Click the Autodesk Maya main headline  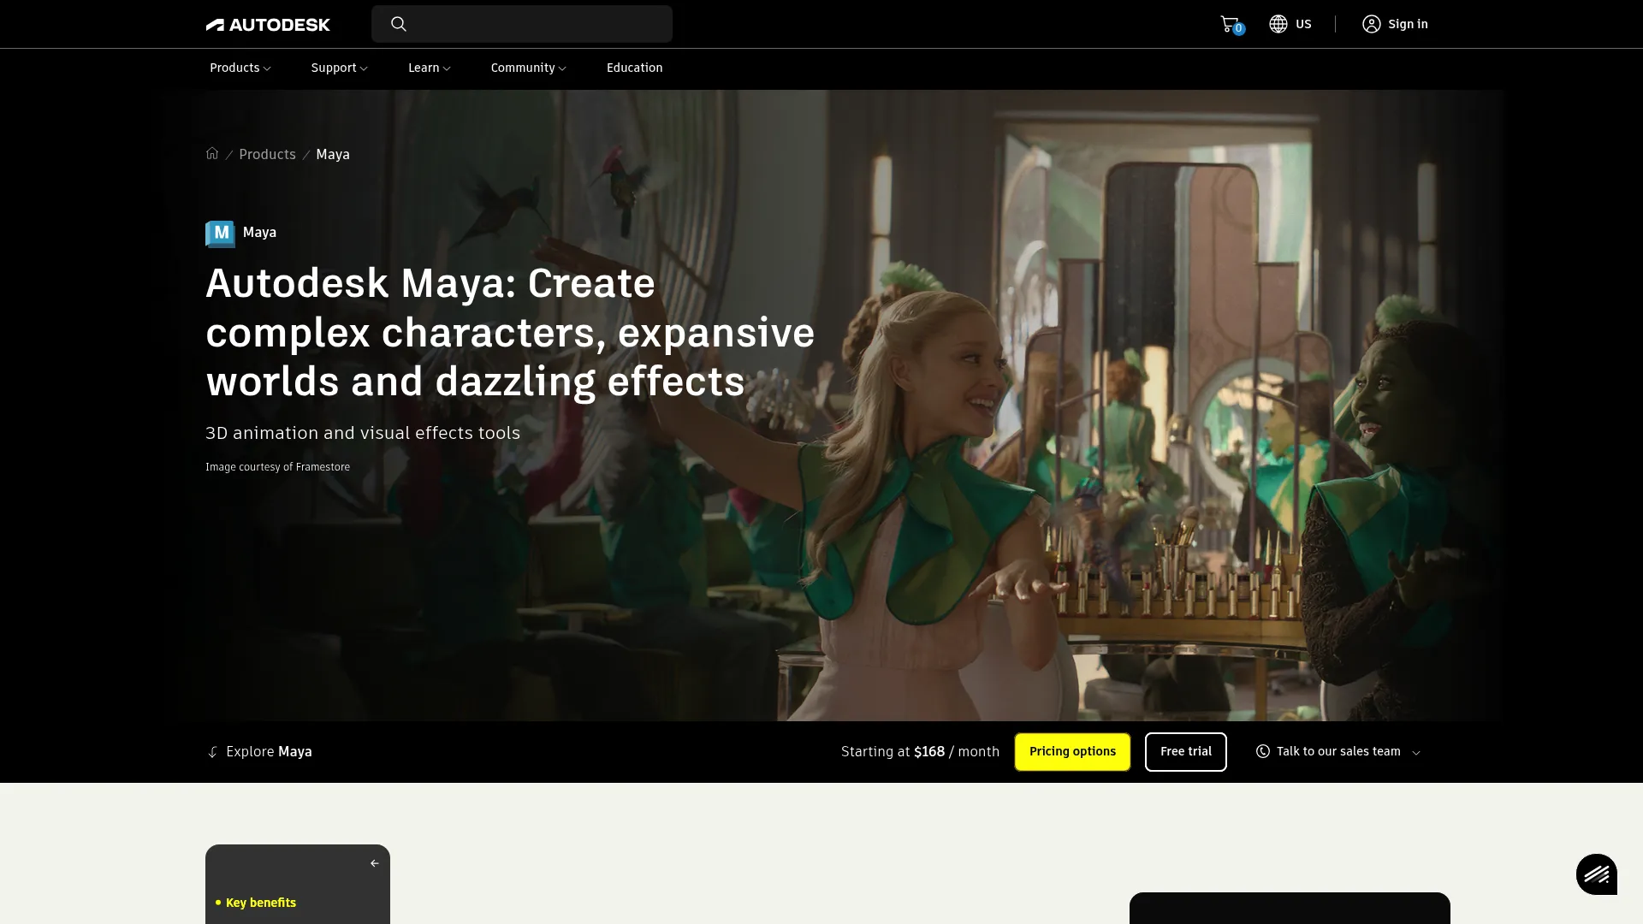point(510,332)
